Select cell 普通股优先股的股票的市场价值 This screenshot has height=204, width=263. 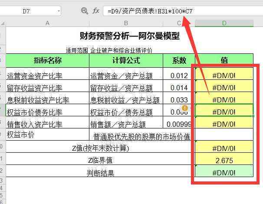point(142,135)
